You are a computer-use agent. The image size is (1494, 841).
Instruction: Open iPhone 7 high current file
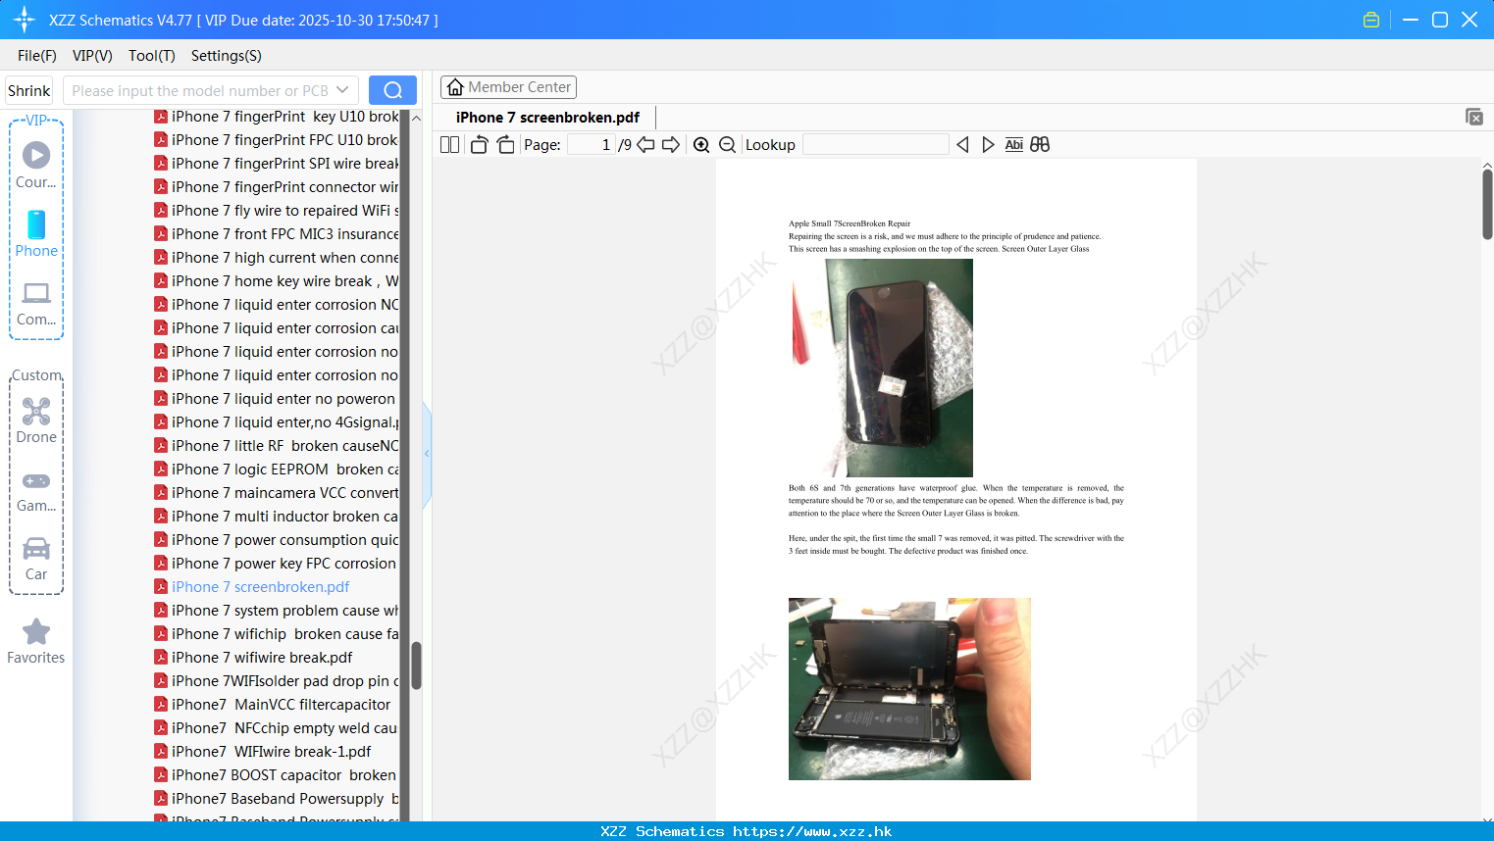[277, 258]
